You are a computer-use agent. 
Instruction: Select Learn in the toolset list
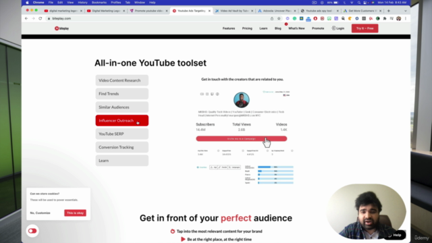[122, 161]
